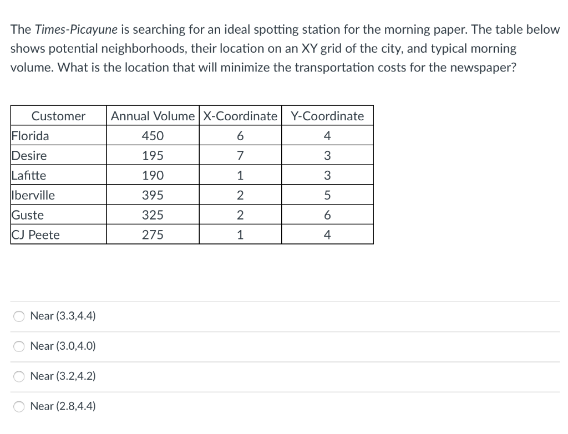This screenshot has width=568, height=434.
Task: Click the Guste customer cell
Action: click(58, 215)
